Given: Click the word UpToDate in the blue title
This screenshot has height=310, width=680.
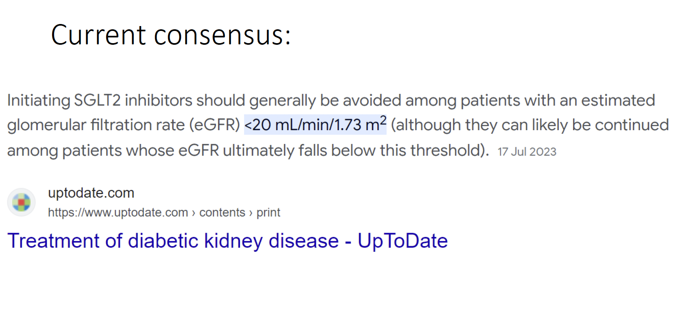Looking at the screenshot, I should click(403, 241).
